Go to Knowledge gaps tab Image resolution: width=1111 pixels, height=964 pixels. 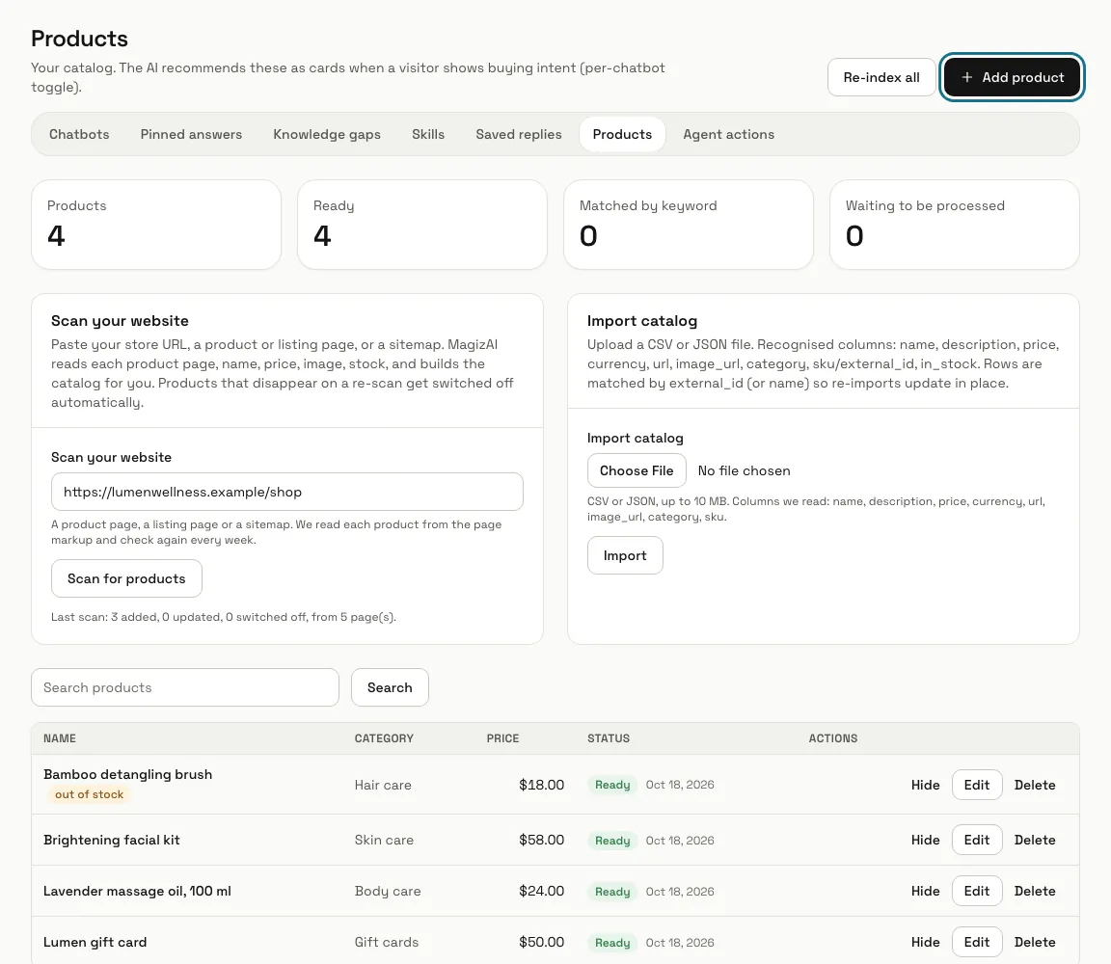(327, 135)
